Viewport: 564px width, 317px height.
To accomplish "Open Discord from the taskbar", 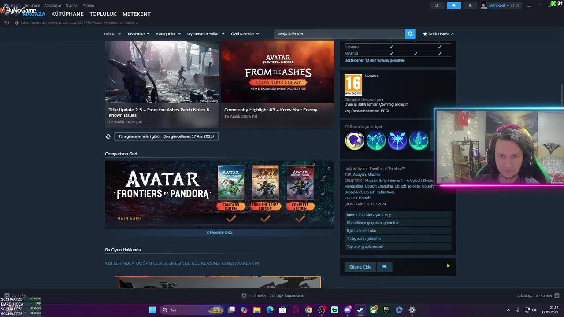I will pyautogui.click(x=348, y=310).
